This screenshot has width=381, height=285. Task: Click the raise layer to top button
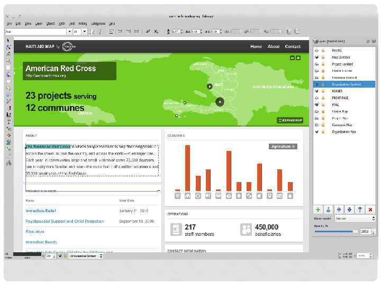[x=328, y=210]
